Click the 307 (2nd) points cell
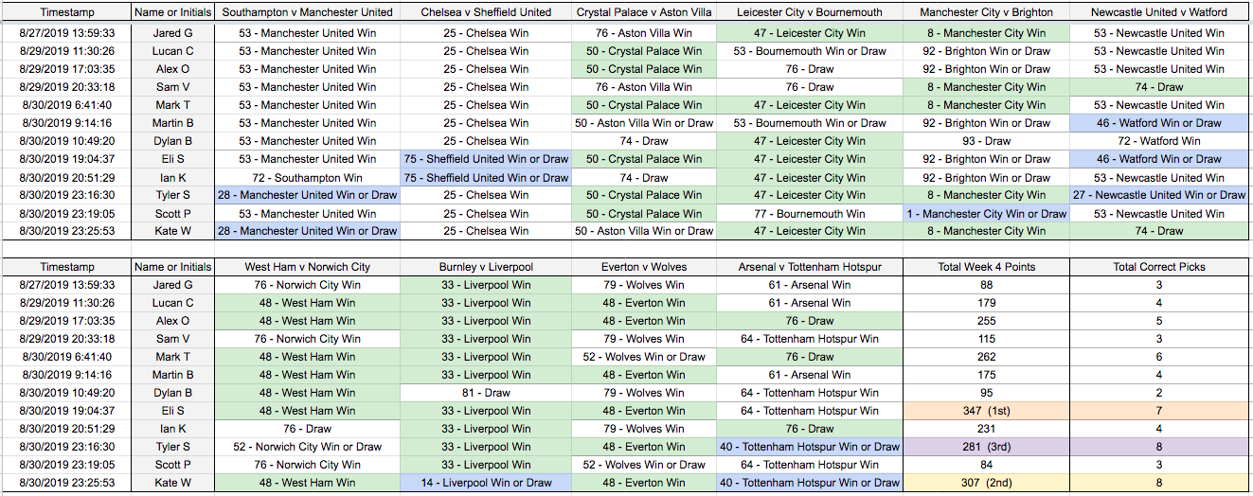 (x=986, y=483)
